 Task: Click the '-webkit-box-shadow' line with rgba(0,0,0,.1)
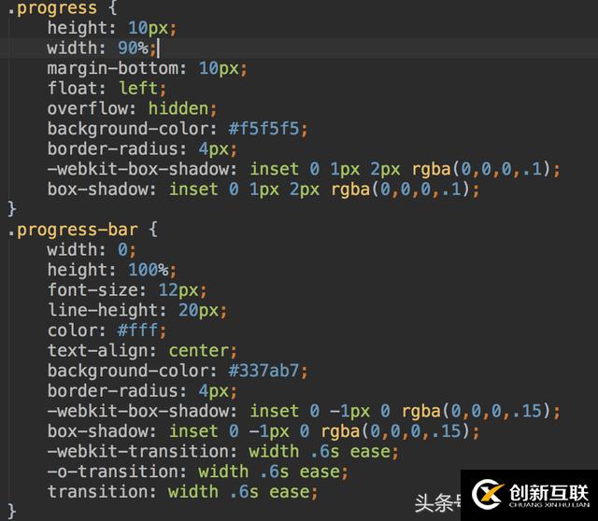[304, 169]
